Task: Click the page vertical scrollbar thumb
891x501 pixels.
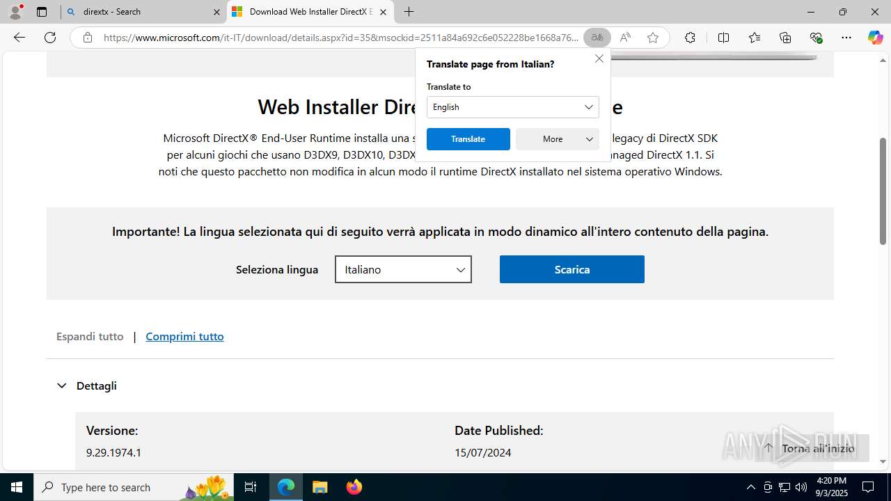Action: click(883, 191)
